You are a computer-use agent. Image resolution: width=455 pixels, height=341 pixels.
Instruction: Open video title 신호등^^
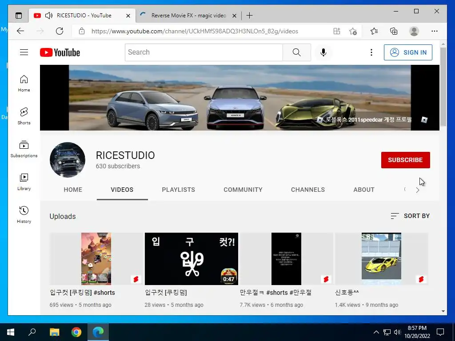click(347, 293)
